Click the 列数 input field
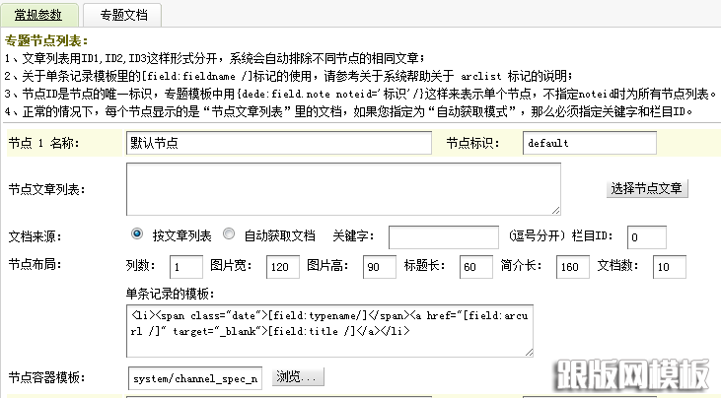721x398 pixels. [x=185, y=267]
